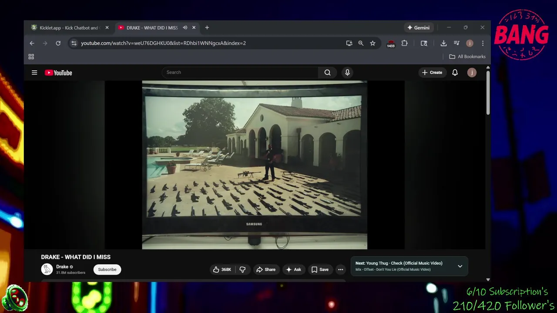
Task: Mute the tab via speaker icon
Action: (x=185, y=27)
